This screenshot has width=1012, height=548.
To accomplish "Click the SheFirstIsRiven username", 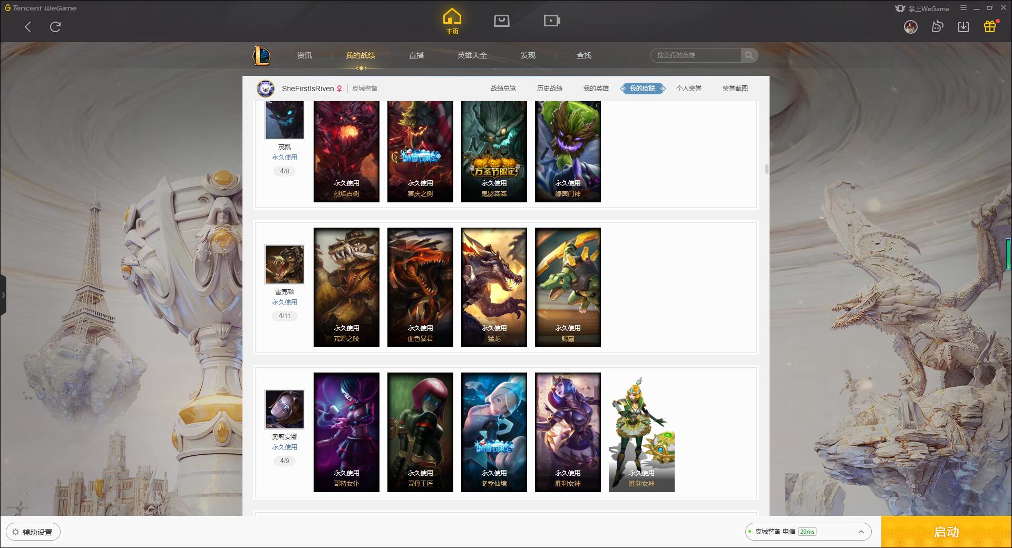I will pyautogui.click(x=308, y=89).
